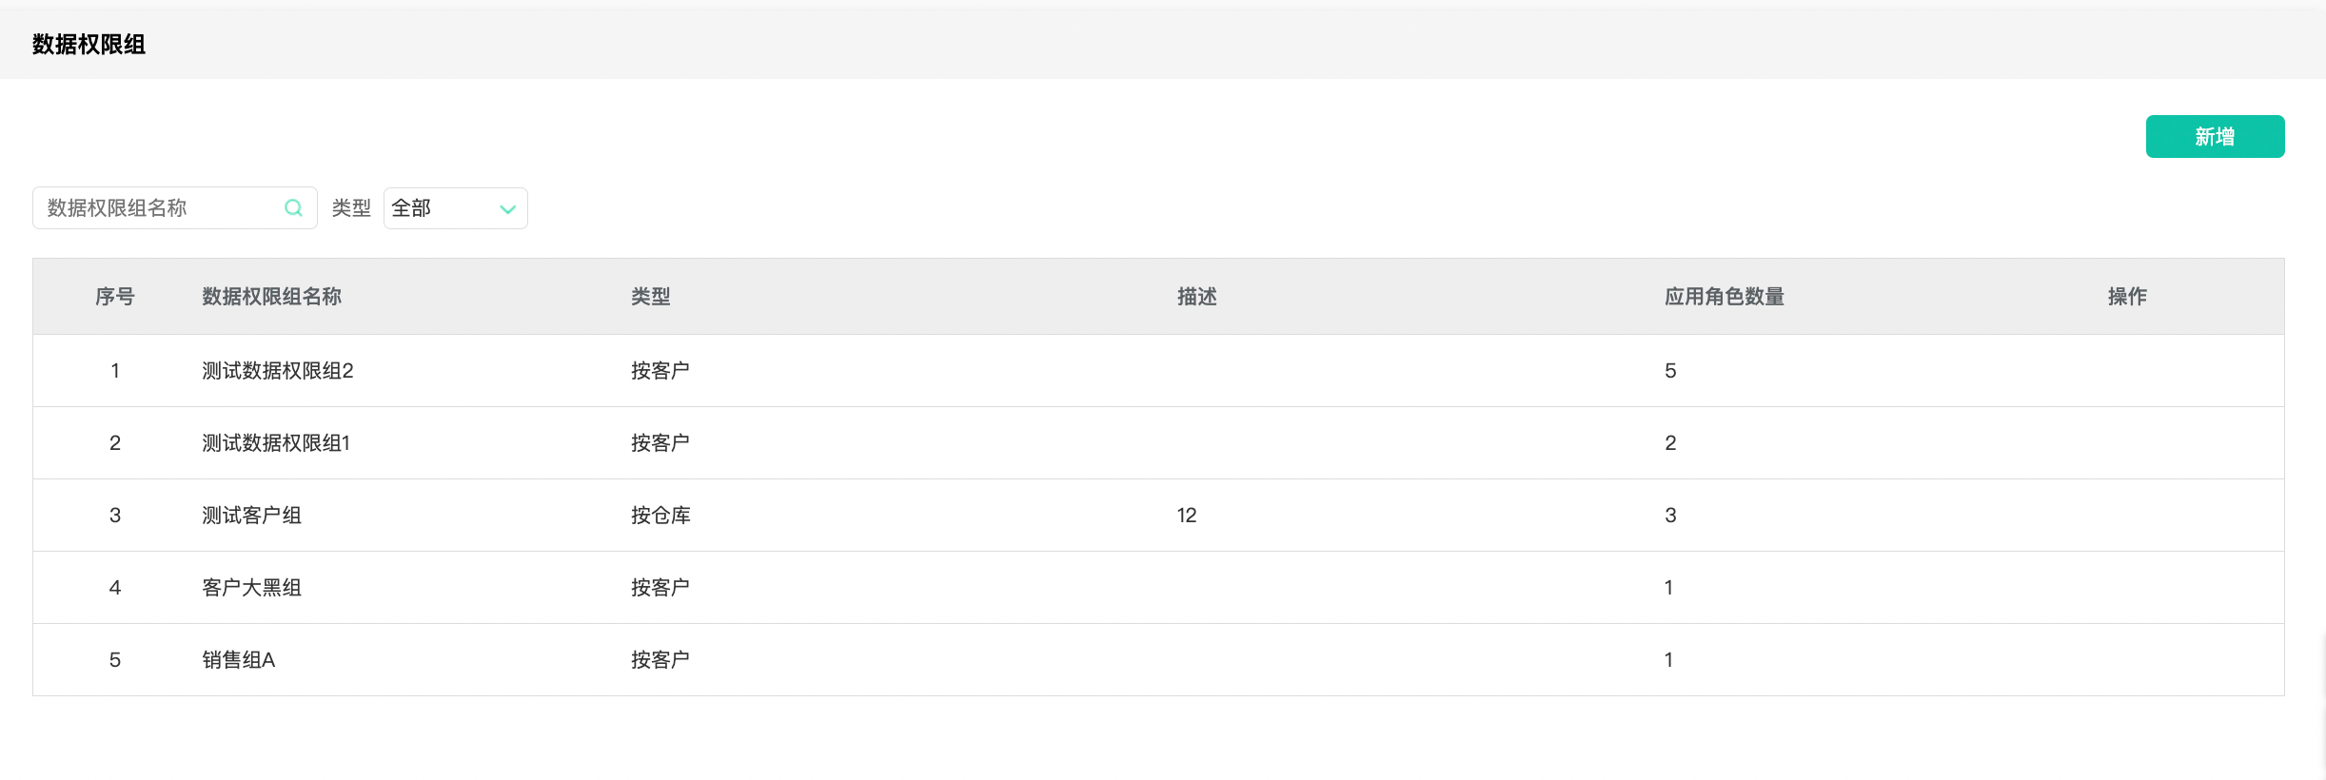Click the search magnifier icon

click(x=293, y=207)
